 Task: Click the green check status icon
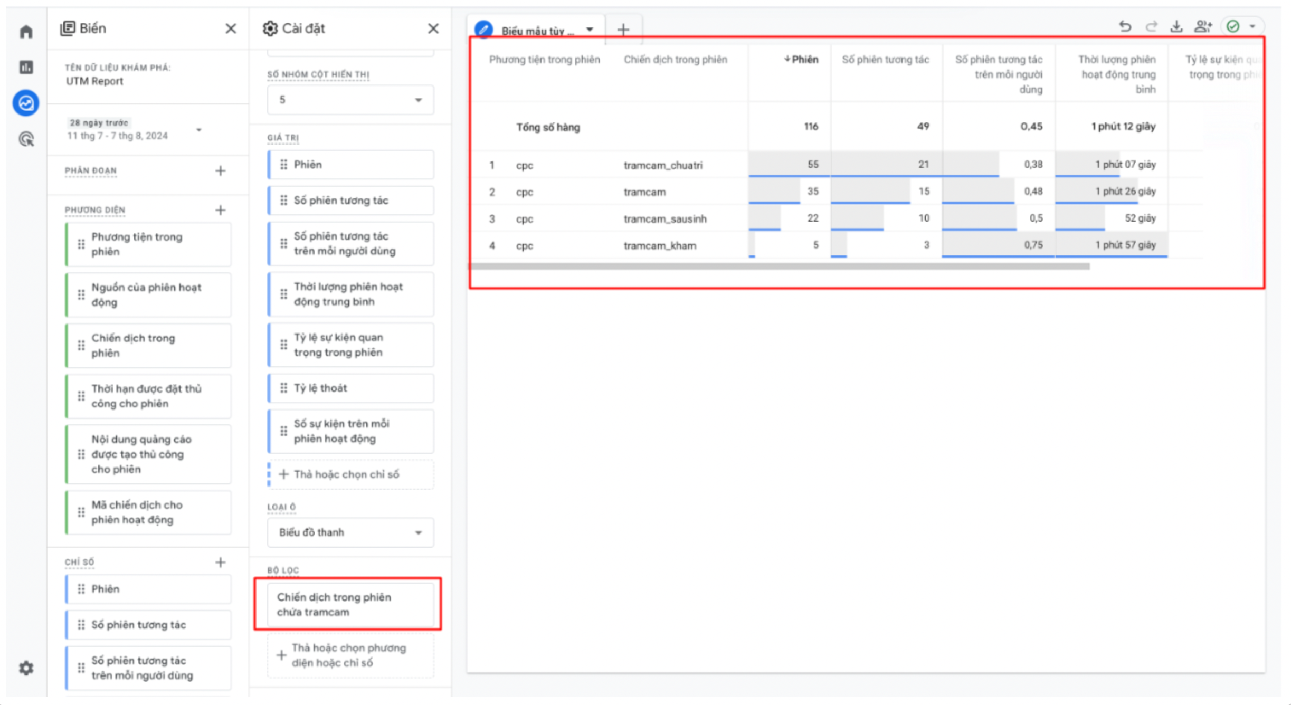[x=1233, y=26]
